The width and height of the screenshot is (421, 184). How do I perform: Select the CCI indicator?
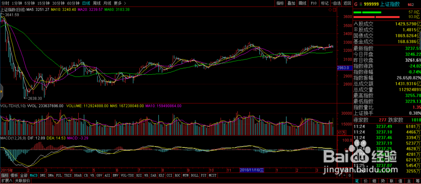pos(170,176)
